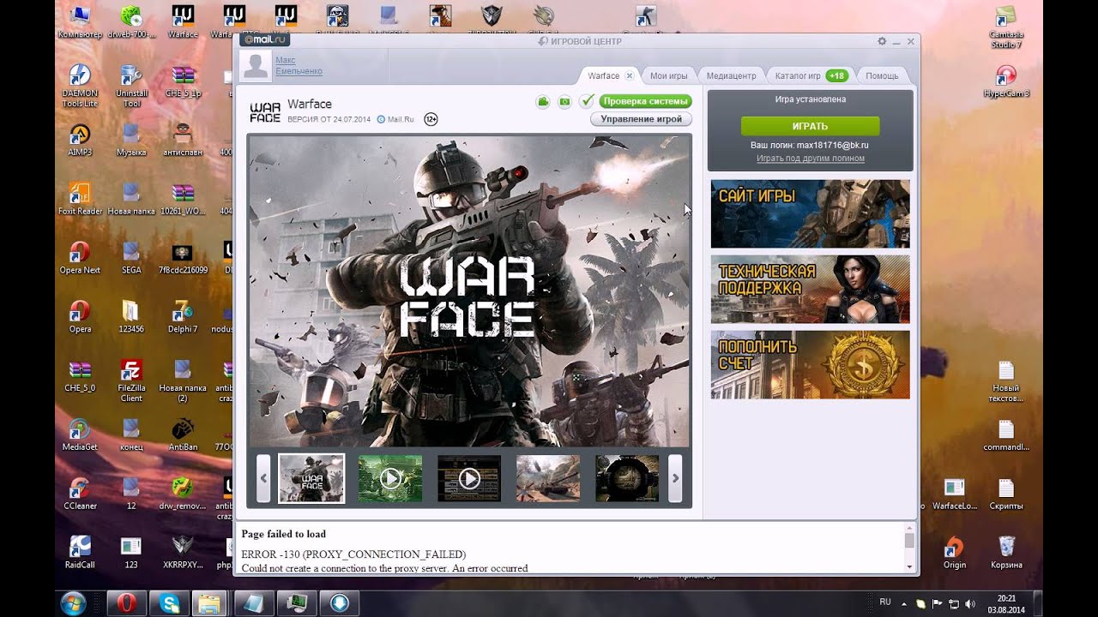Screen dimensions: 1098x617
Task: Switch to the Мои игры tab
Action: tap(668, 75)
